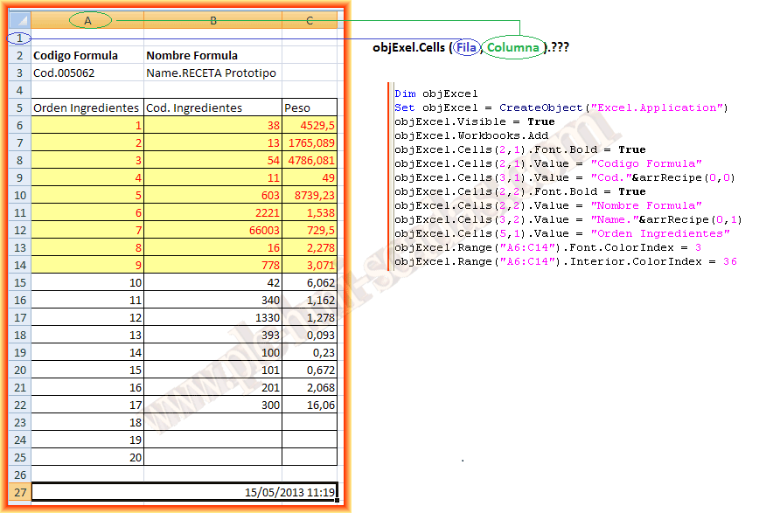Select column B header
Screen dimensions: 773x513
point(212,20)
